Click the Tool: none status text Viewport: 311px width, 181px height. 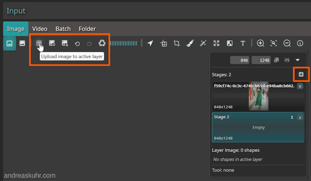coord(223,170)
